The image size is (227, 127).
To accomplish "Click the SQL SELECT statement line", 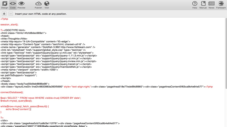I will [x=41, y=98].
